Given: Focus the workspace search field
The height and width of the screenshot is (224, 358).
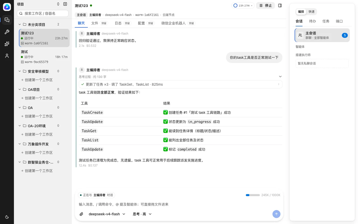Looking at the screenshot, I should (x=43, y=13).
